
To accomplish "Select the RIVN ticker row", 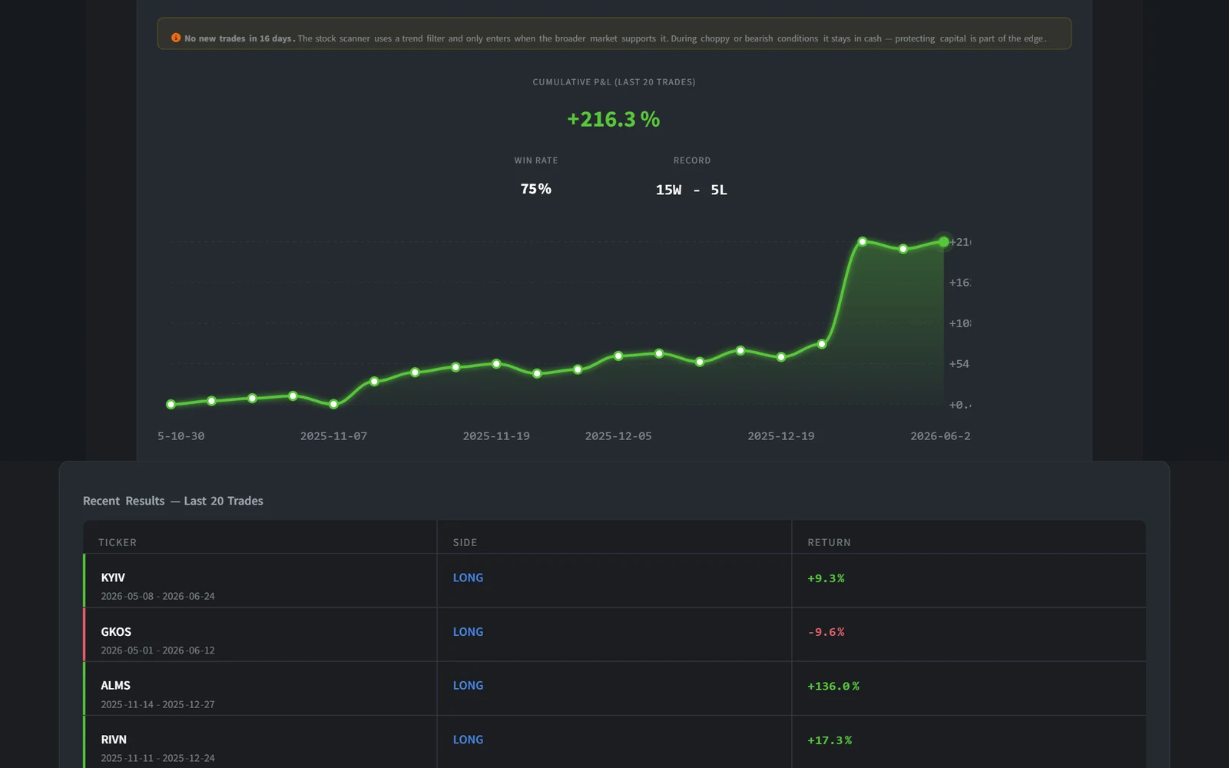I will (x=614, y=742).
